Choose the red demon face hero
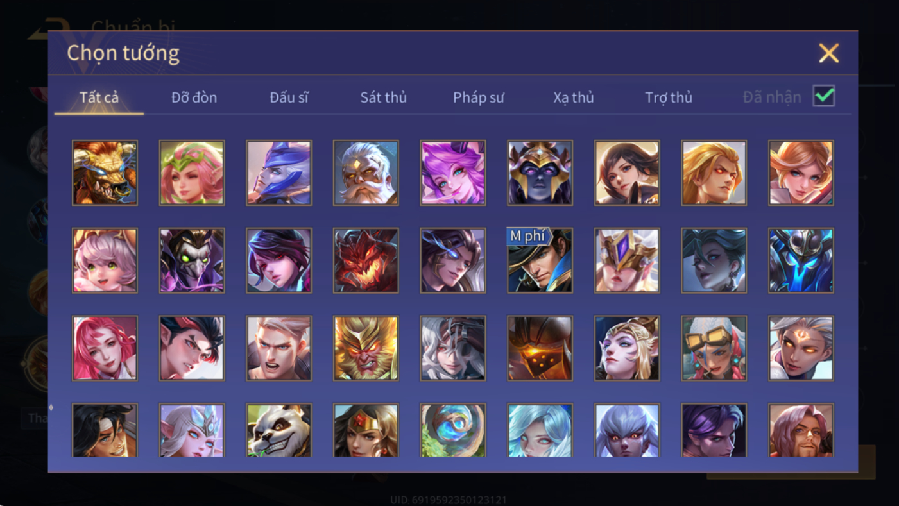Screen dimensions: 899x506 (x=366, y=260)
